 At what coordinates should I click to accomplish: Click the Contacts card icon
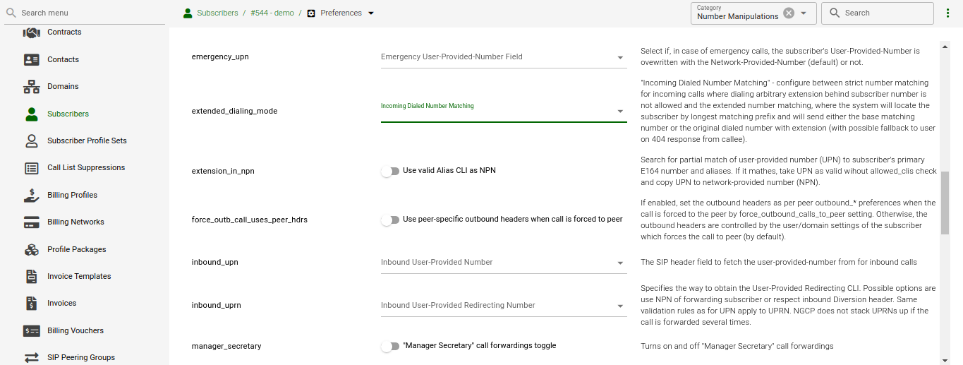[x=32, y=60]
